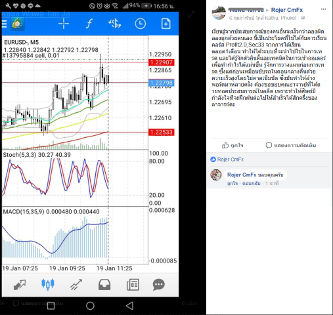Open the History inbox tray icon
The height and width of the screenshot is (315, 333).
click(x=104, y=285)
